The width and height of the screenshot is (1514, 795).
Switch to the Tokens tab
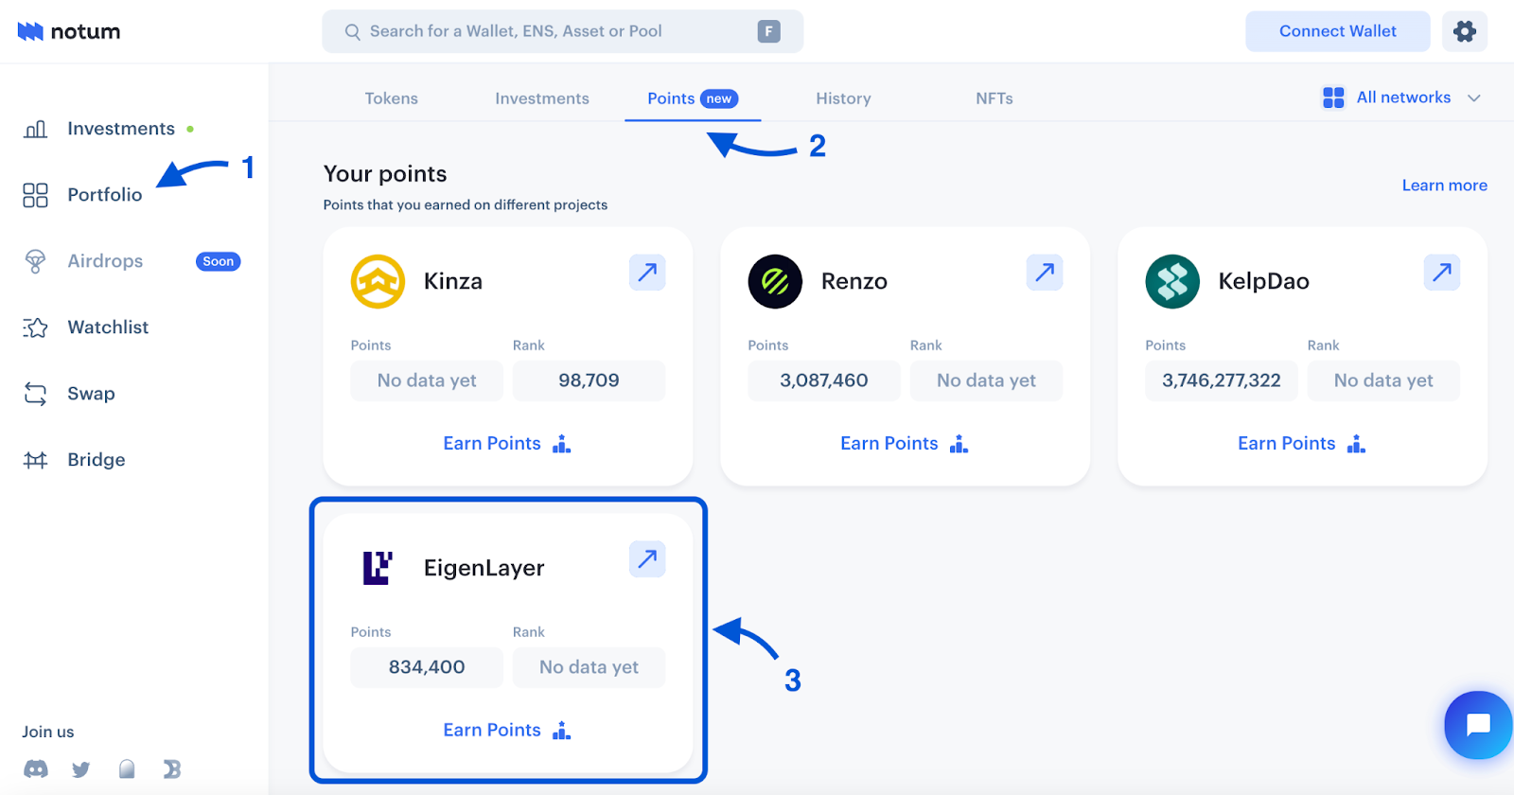pos(392,98)
